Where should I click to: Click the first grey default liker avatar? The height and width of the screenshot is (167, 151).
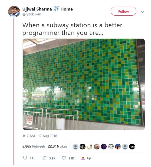(75, 146)
